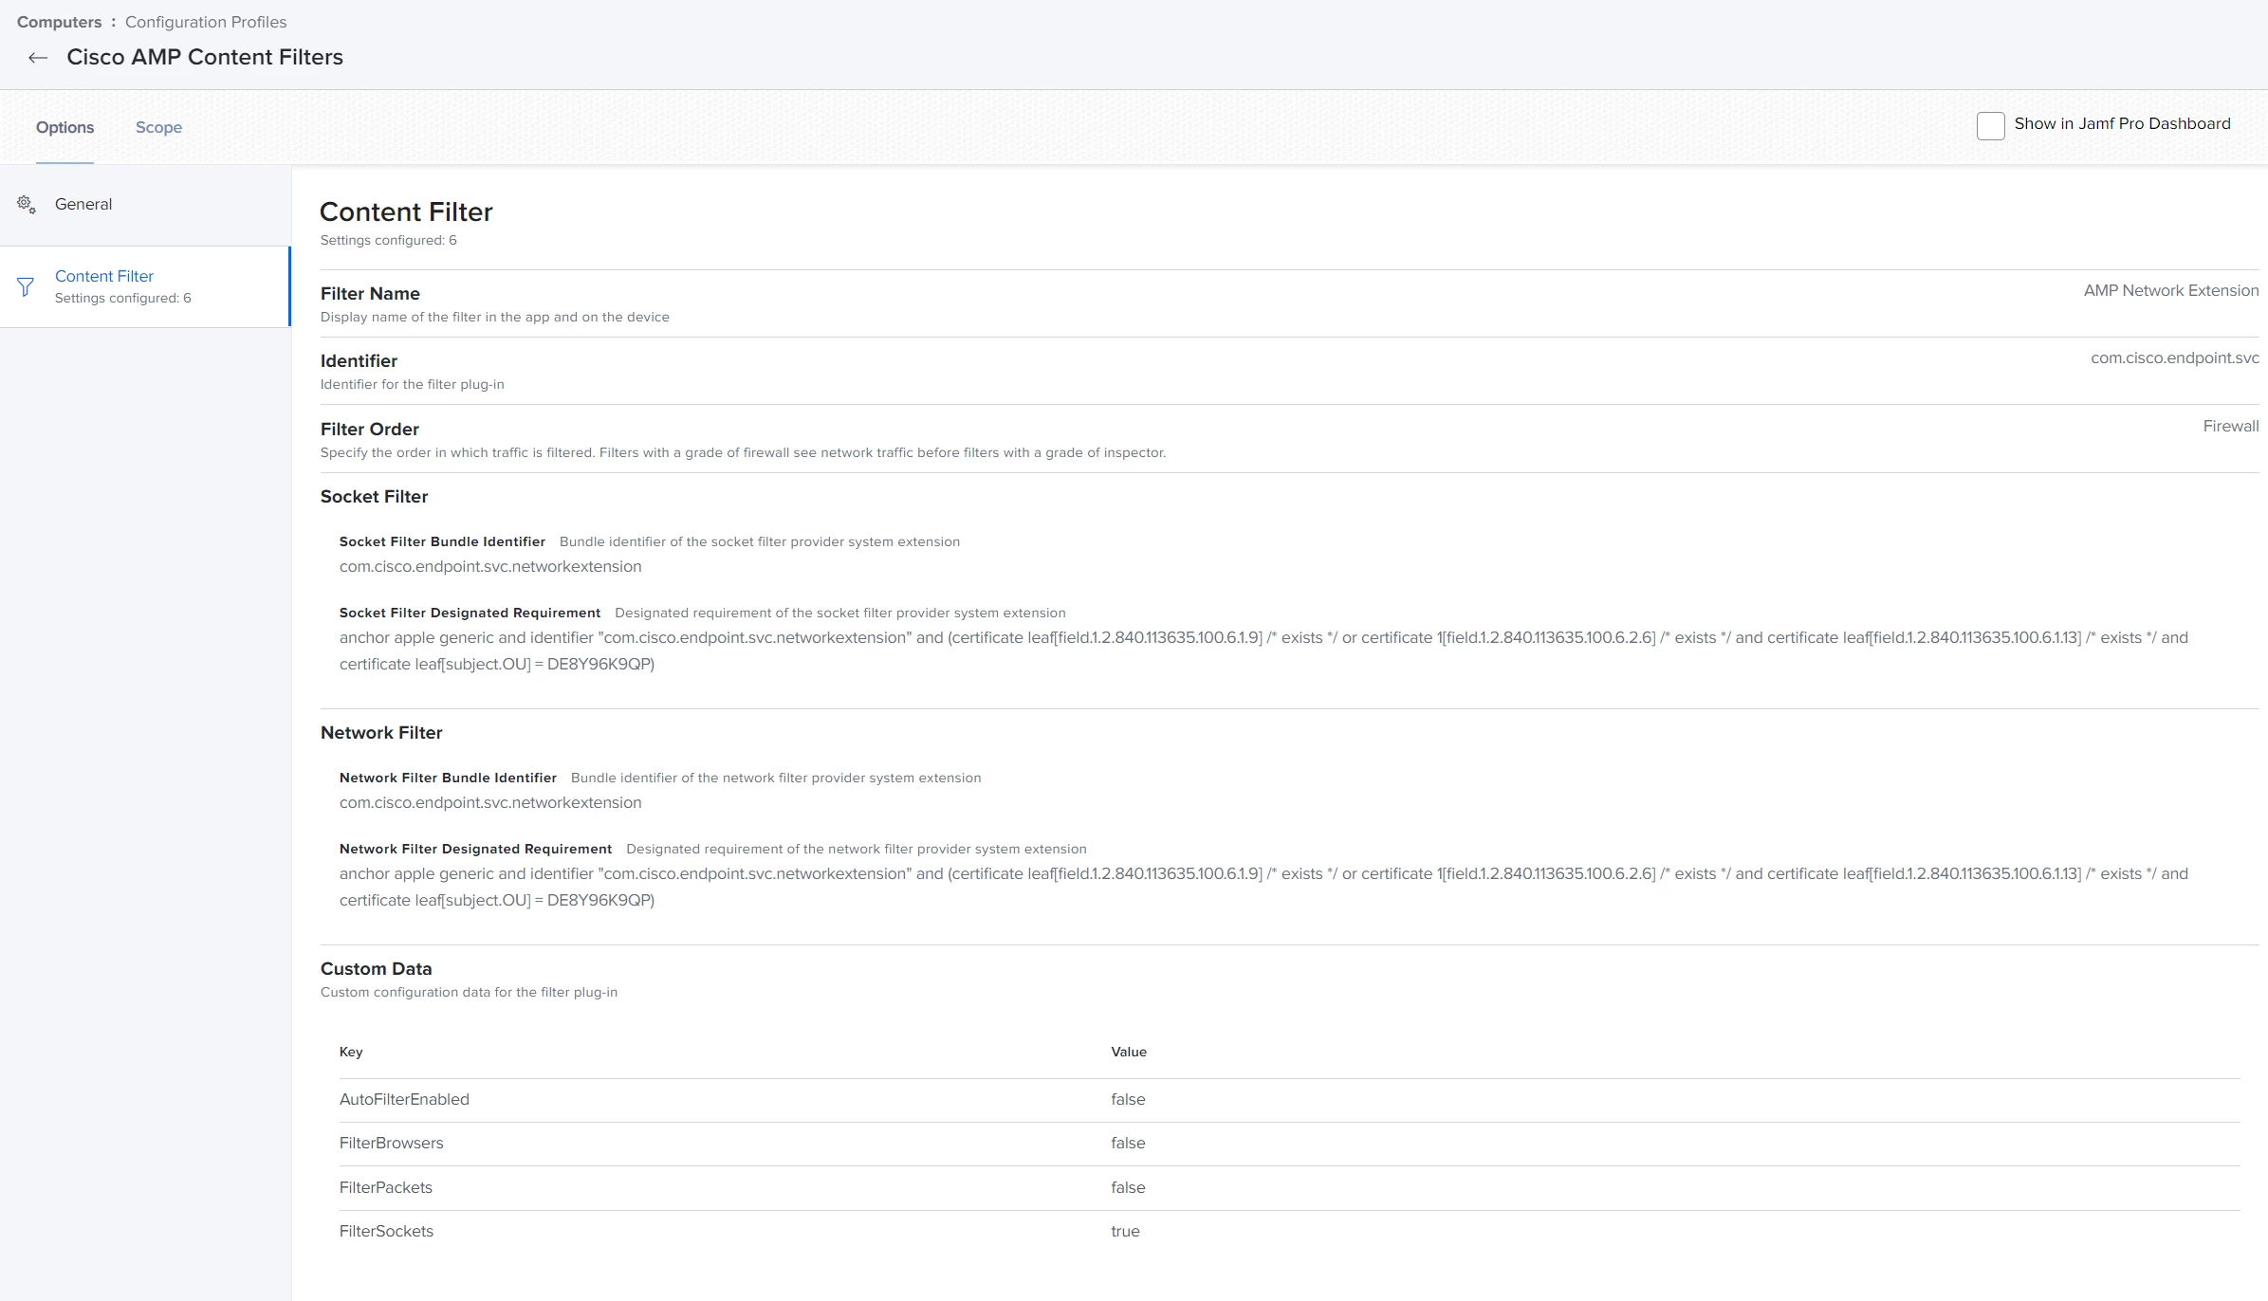The width and height of the screenshot is (2268, 1301).
Task: Click the Value column header
Action: point(1129,1053)
